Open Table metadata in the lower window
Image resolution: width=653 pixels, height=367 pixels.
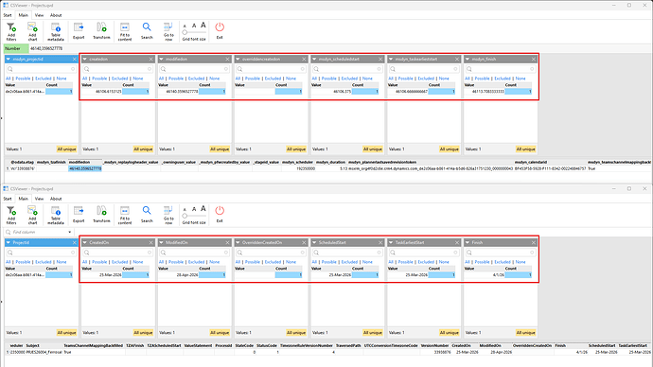click(56, 215)
